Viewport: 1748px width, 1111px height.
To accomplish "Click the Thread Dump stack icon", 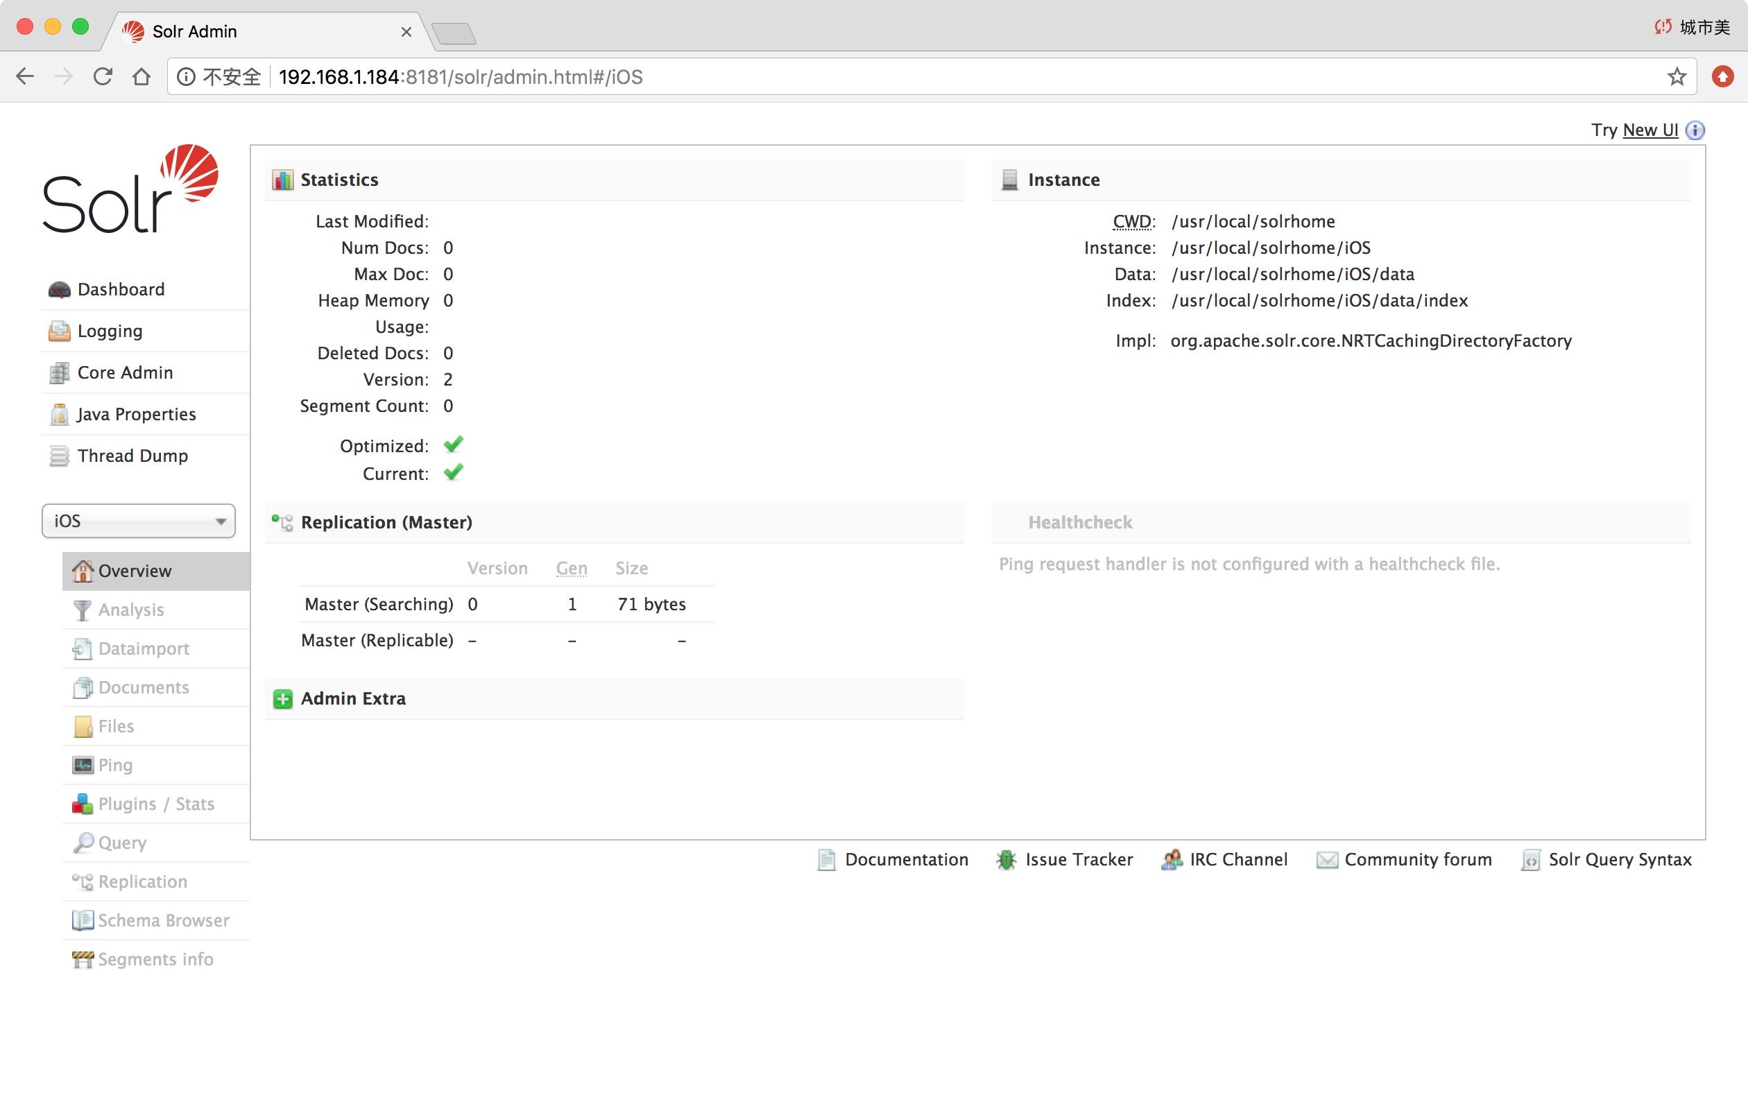I will click(60, 456).
